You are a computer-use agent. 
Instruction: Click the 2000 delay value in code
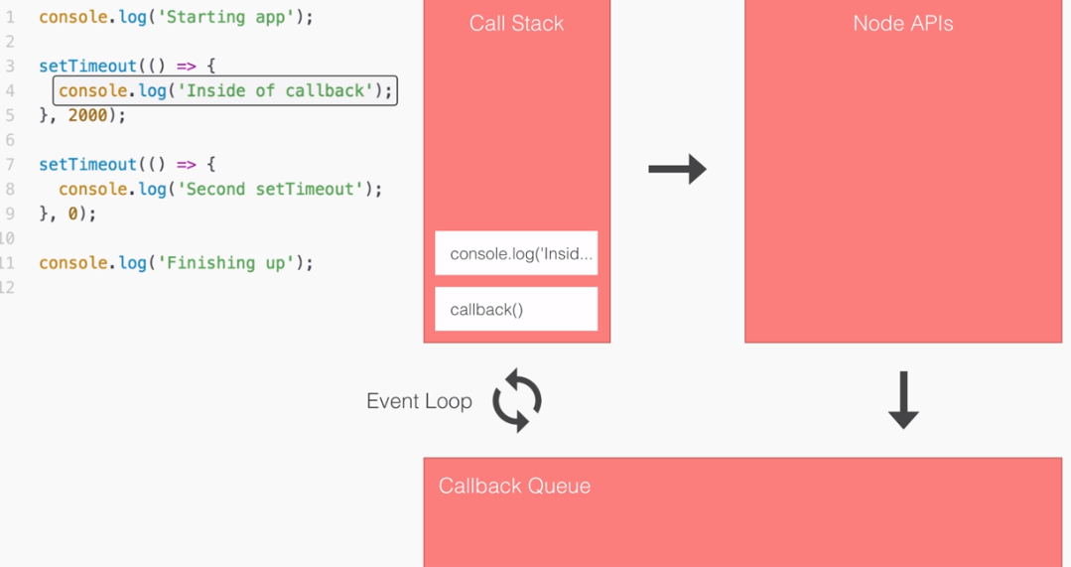tap(87, 115)
